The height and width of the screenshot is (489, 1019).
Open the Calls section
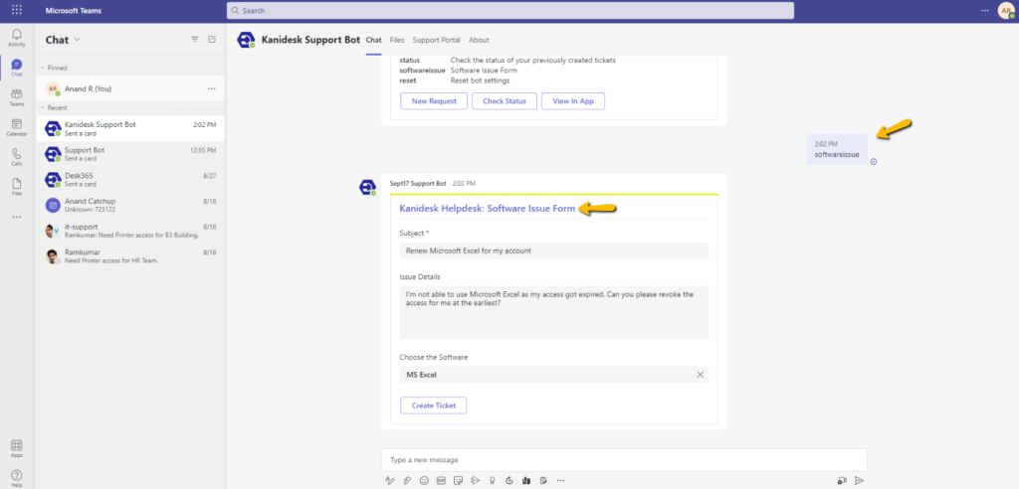pyautogui.click(x=17, y=156)
